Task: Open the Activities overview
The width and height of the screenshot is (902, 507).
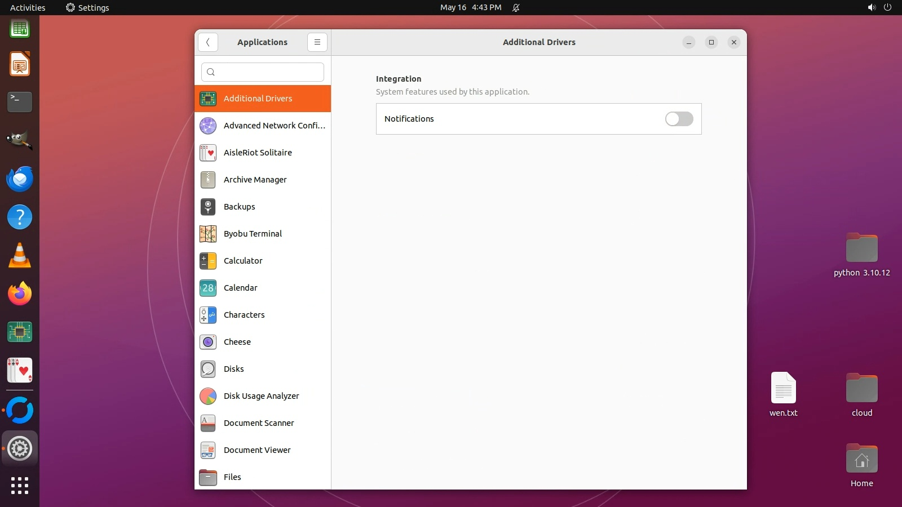Action: pyautogui.click(x=28, y=7)
